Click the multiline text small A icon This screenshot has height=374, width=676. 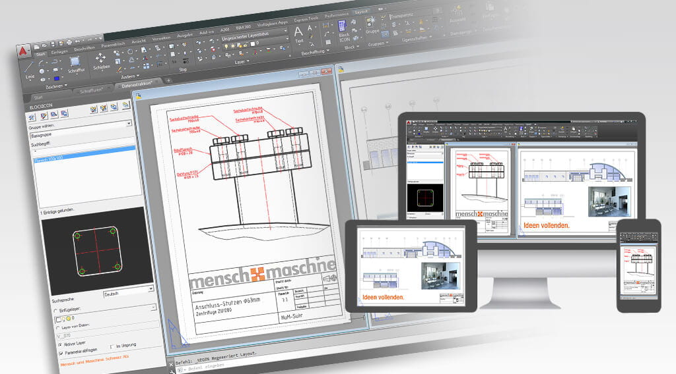[310, 28]
